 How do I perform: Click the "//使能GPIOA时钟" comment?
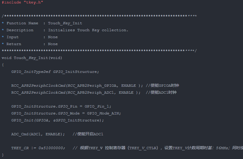pyautogui.click(x=164, y=86)
